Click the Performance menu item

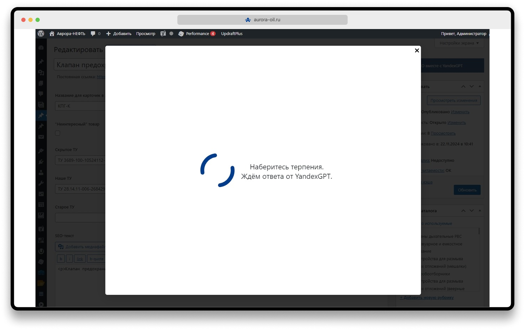coord(197,34)
